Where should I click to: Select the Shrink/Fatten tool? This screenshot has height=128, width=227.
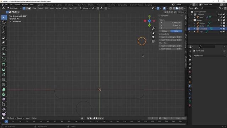(4, 109)
